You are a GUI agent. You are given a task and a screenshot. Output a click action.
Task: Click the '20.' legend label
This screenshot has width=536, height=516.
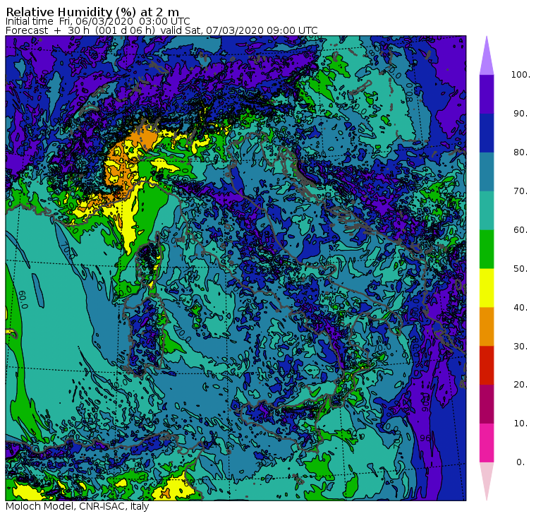point(520,385)
